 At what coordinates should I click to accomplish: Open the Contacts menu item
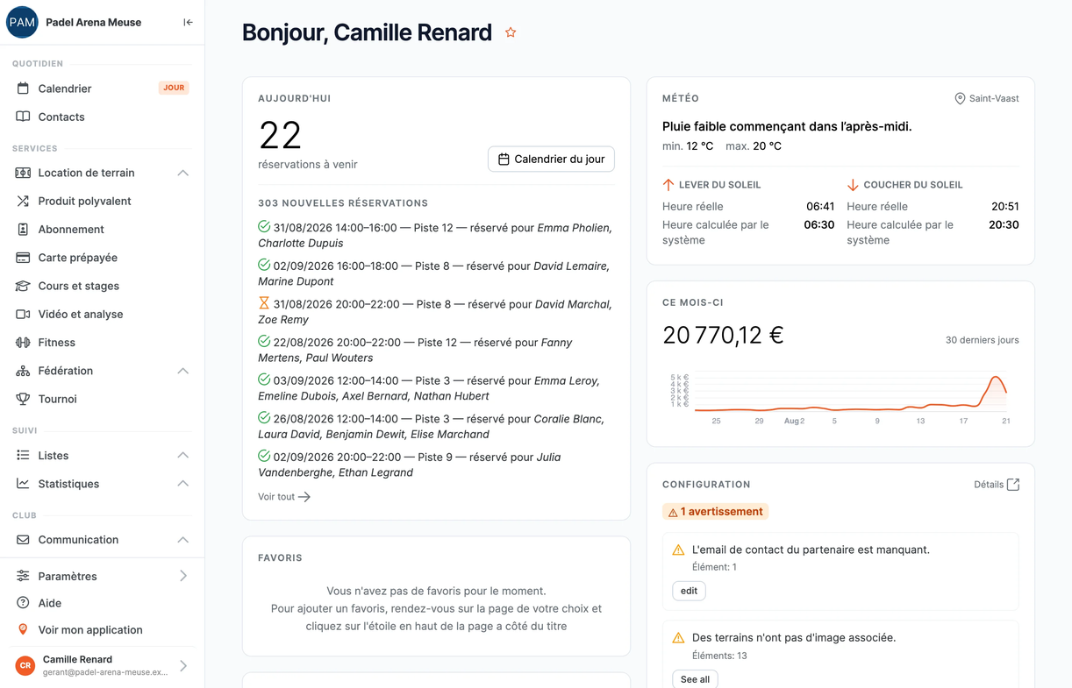[102, 117]
